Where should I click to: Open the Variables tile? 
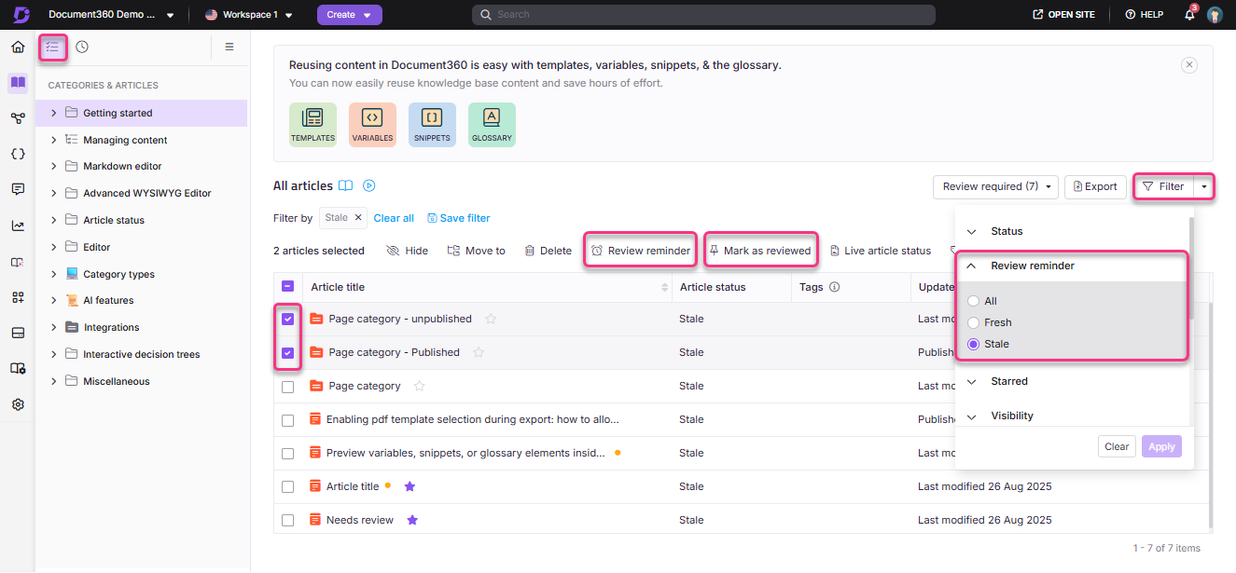pyautogui.click(x=372, y=124)
